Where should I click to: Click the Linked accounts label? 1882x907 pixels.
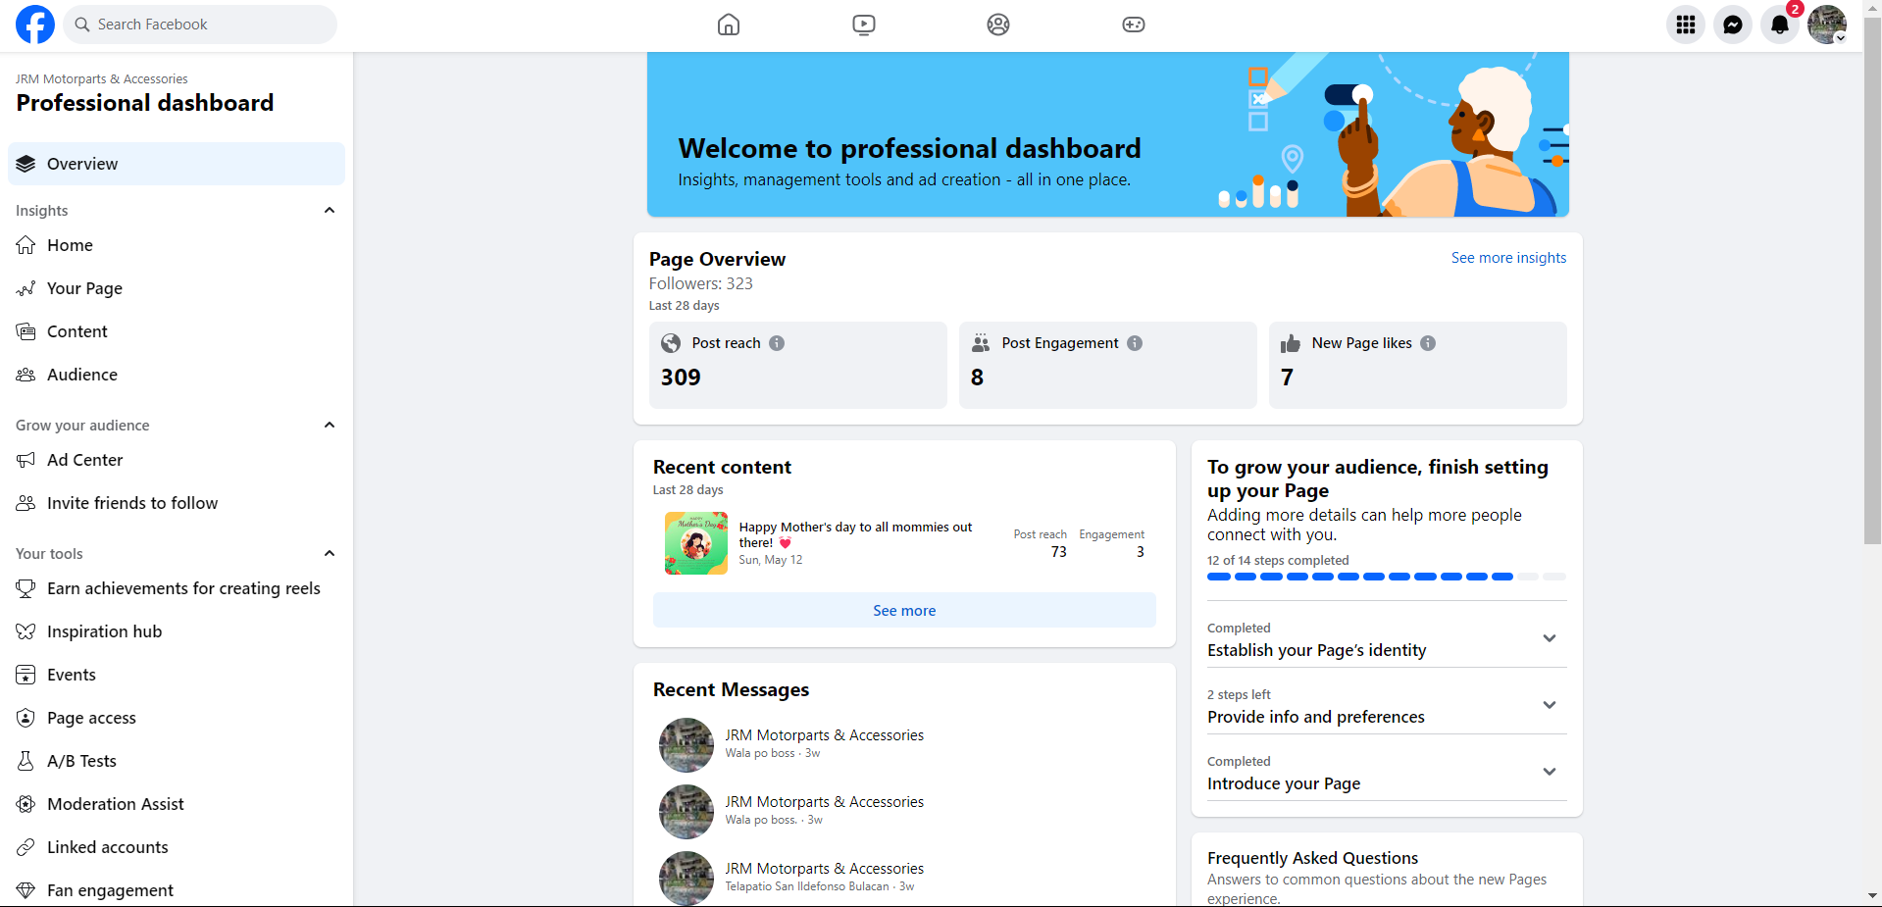[108, 847]
